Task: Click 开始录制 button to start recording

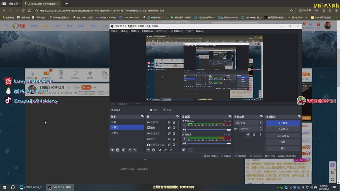Action: 283,129
